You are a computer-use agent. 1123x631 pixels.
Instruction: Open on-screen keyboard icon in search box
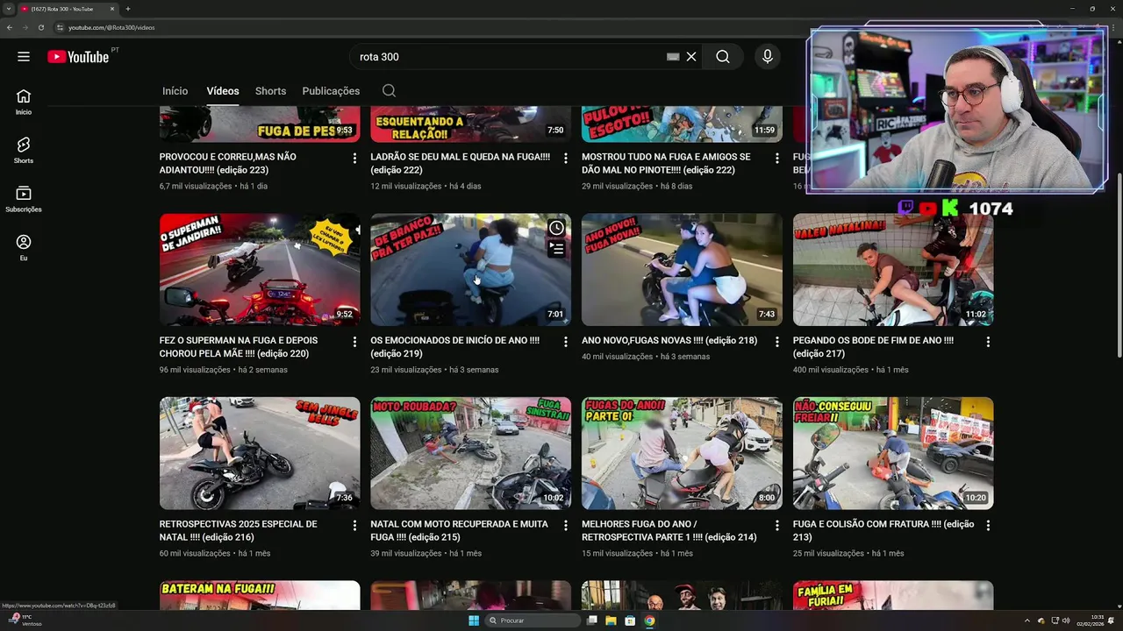(673, 57)
